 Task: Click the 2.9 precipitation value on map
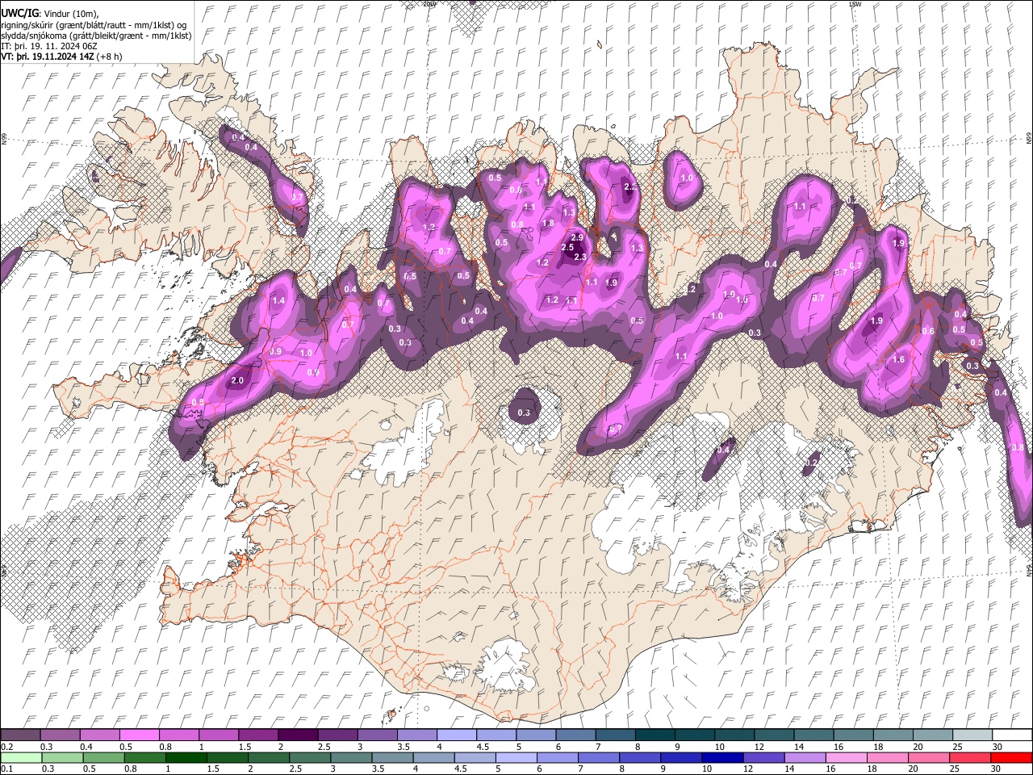577,237
